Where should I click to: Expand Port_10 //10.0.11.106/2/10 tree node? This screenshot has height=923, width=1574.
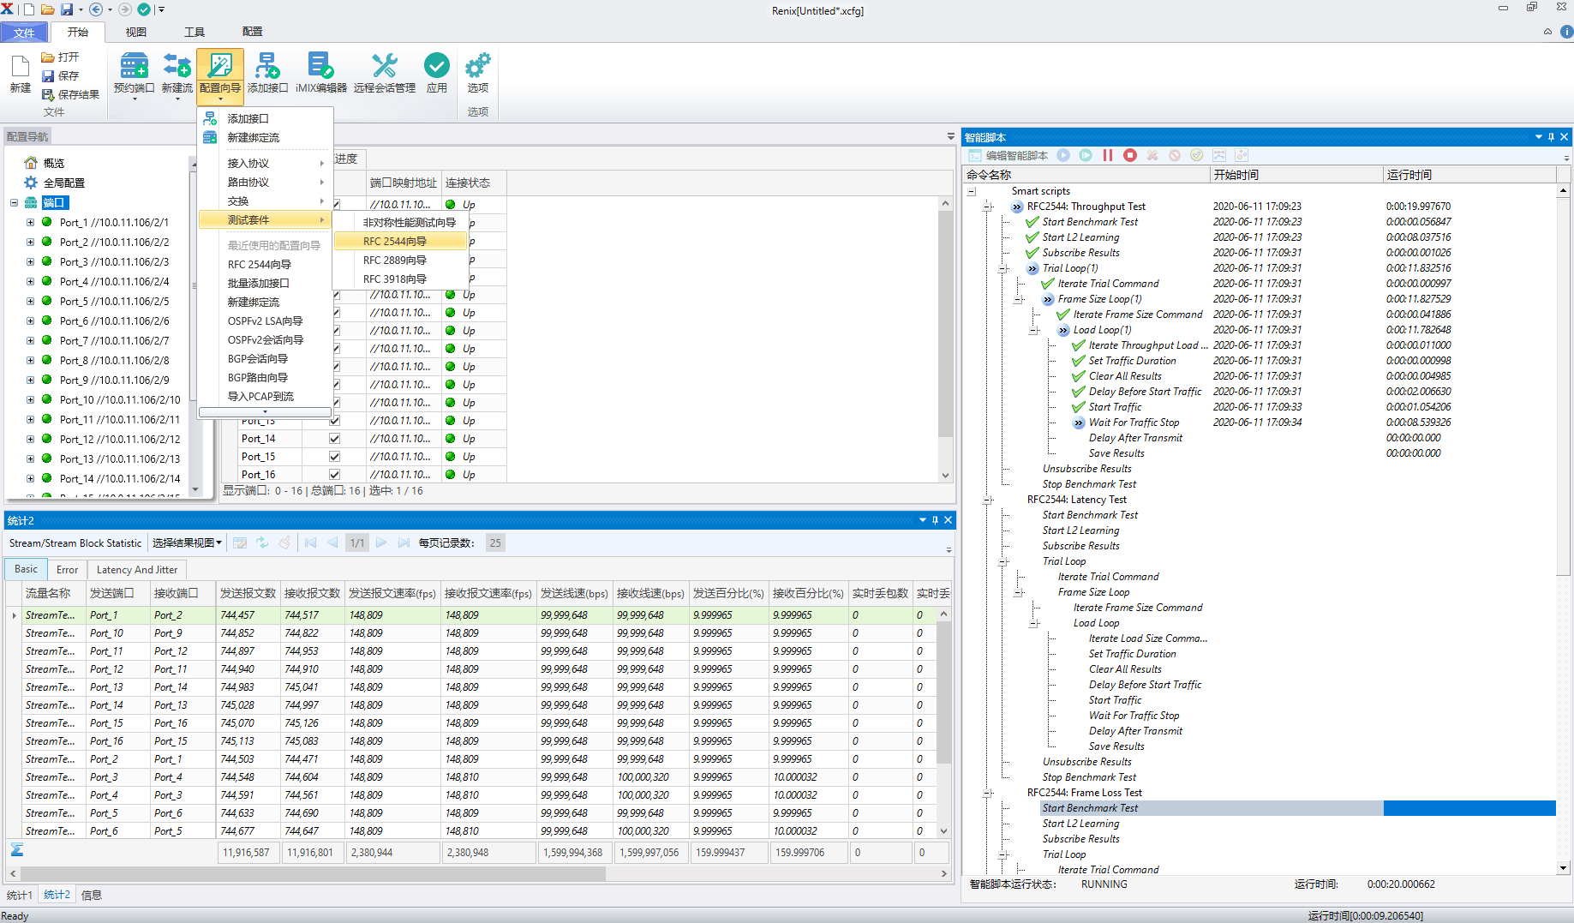pyautogui.click(x=30, y=399)
